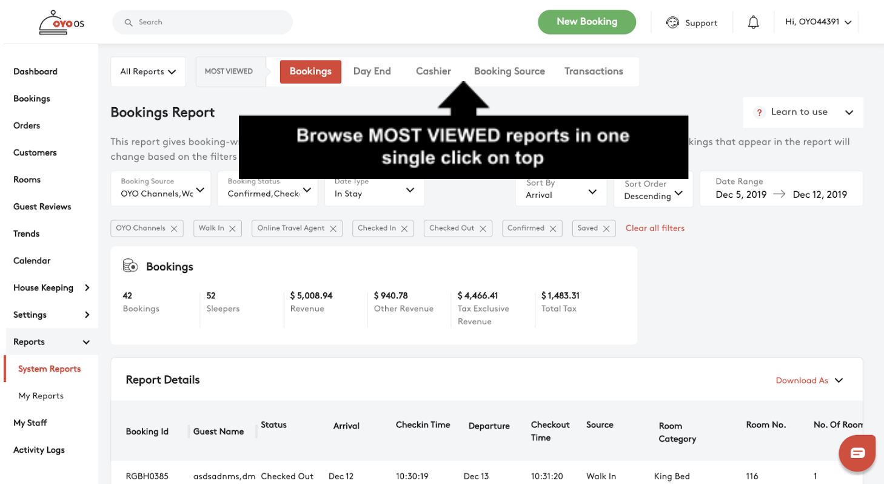Open the Sort By dropdown
Screen dimensions: 884x489
(x=561, y=188)
